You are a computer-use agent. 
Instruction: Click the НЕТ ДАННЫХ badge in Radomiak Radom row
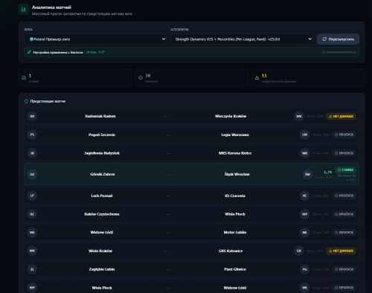(341, 116)
